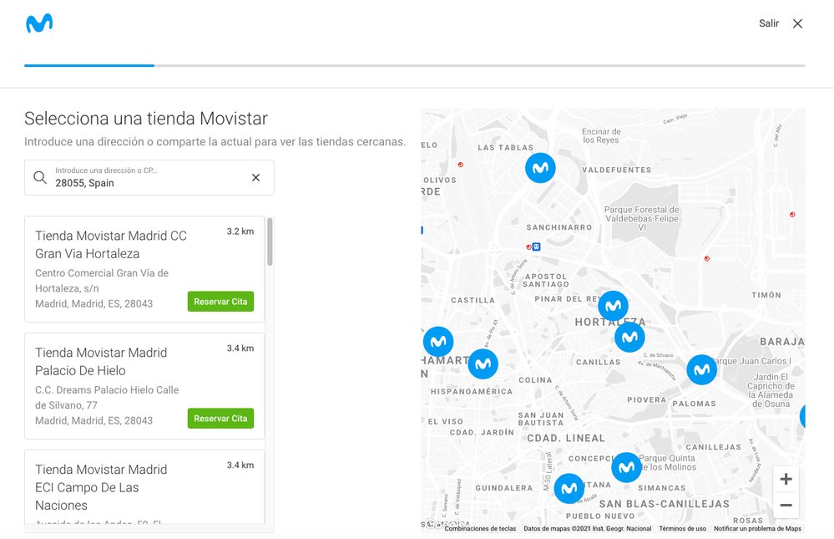Click Combinaciones de teclas on map

tap(480, 529)
